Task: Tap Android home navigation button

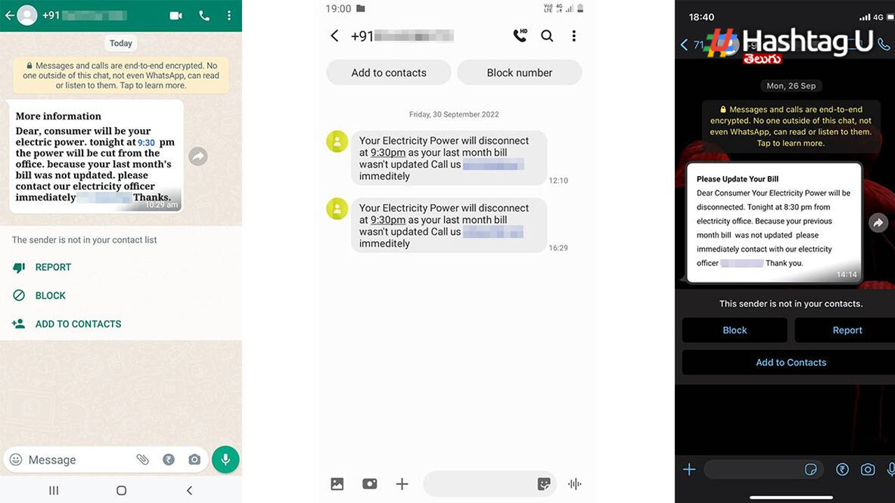Action: (121, 490)
